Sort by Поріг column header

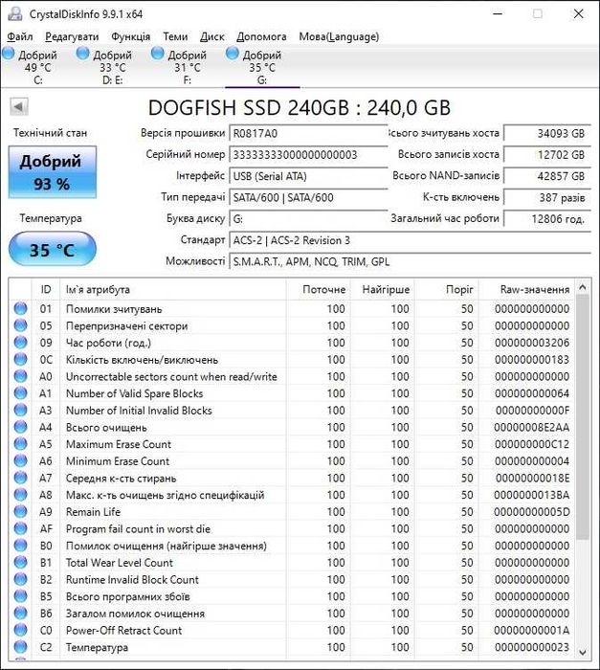[447, 289]
